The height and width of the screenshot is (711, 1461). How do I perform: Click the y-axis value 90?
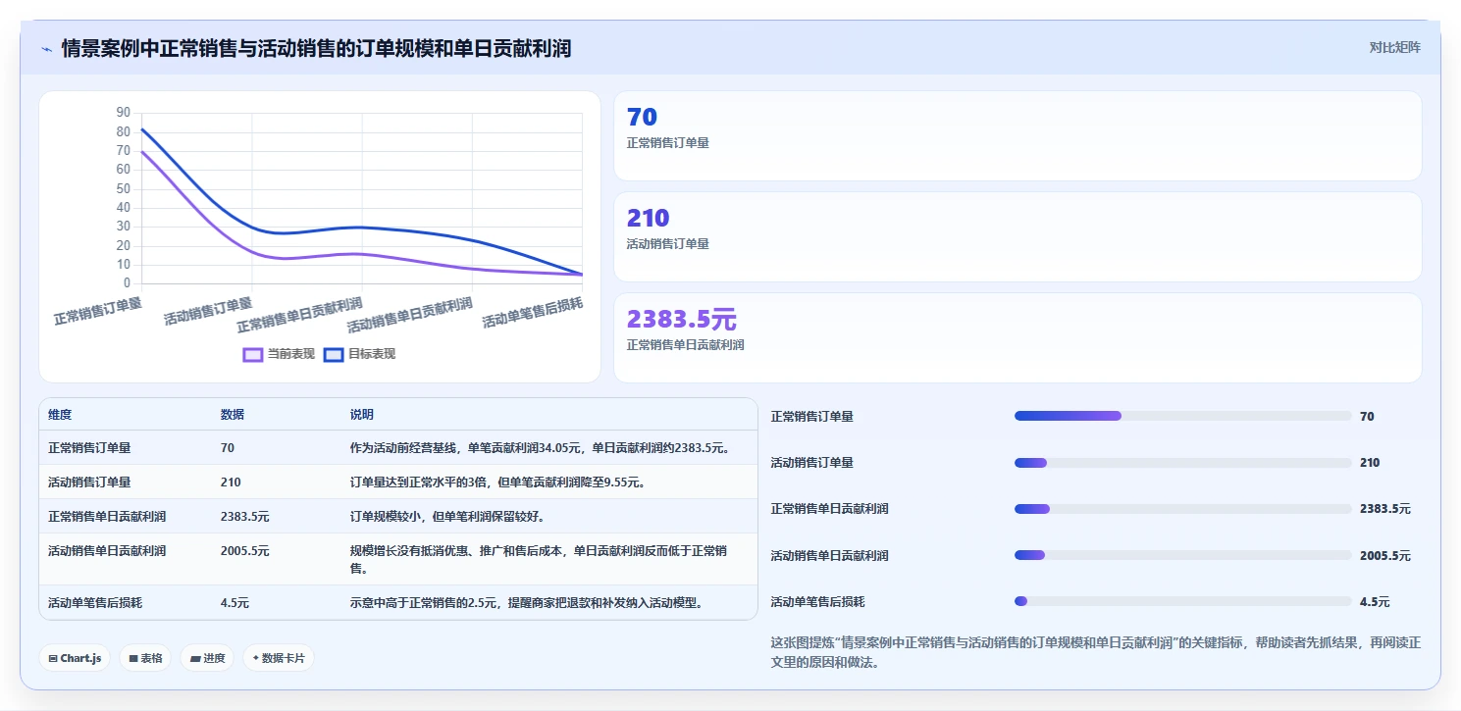coord(123,112)
